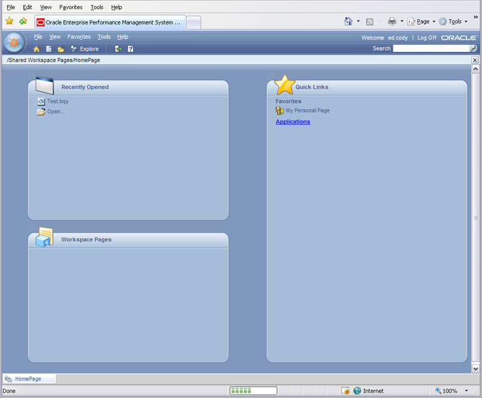Click the Workspace Pages panel heading
The width and height of the screenshot is (482, 398).
(x=86, y=239)
